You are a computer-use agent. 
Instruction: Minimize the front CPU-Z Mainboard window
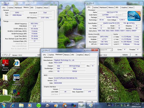tap(86, 50)
